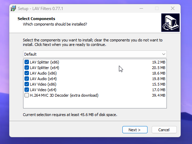Image resolution: width=192 pixels, height=144 pixels.
Task: Click empty area in components list box
Action: pos(95,103)
